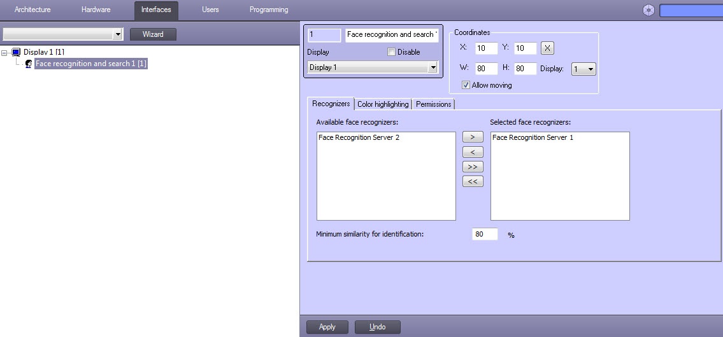
Task: Click the object ID number field
Action: coord(324,35)
